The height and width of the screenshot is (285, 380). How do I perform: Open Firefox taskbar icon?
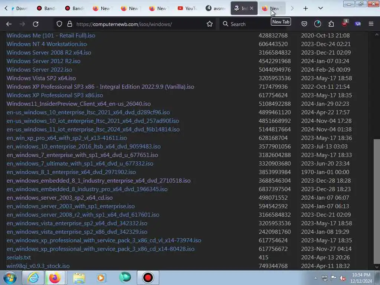(55, 278)
